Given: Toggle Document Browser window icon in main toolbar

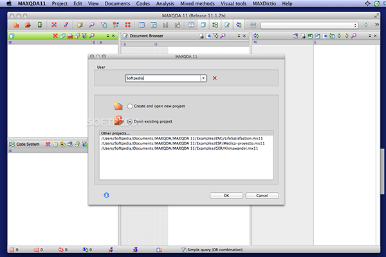Looking at the screenshot, I should coord(227,25).
